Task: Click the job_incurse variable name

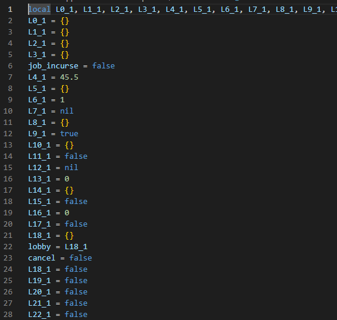Action: (x=54, y=66)
